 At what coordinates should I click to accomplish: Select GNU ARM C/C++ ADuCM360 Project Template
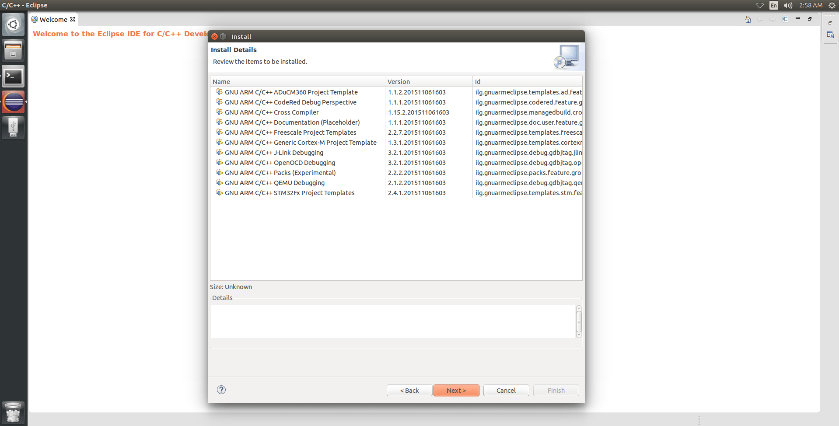pyautogui.click(x=291, y=92)
